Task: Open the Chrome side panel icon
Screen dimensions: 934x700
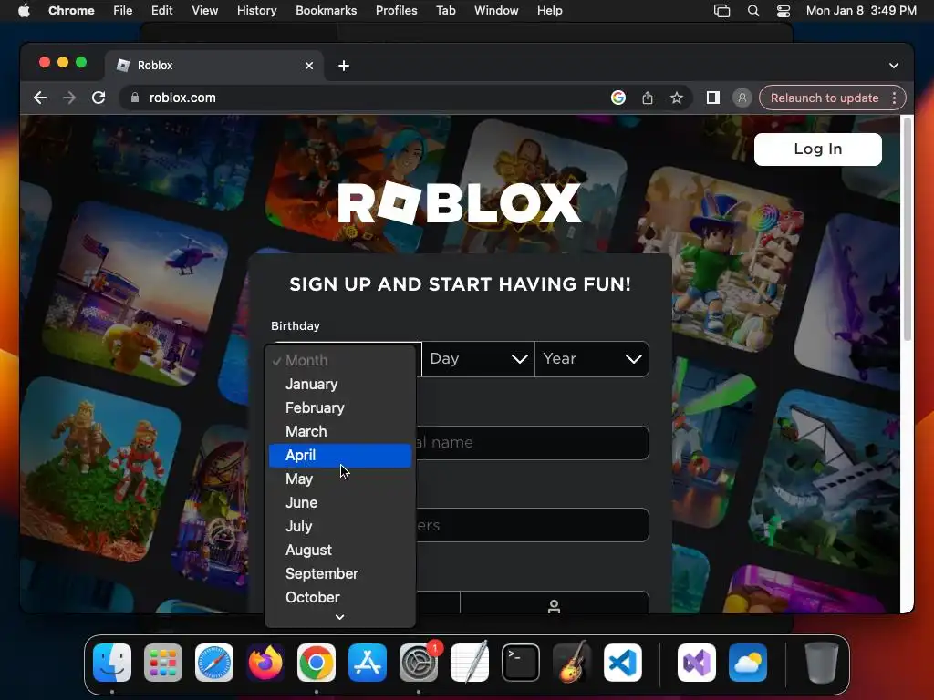Action: tap(713, 98)
